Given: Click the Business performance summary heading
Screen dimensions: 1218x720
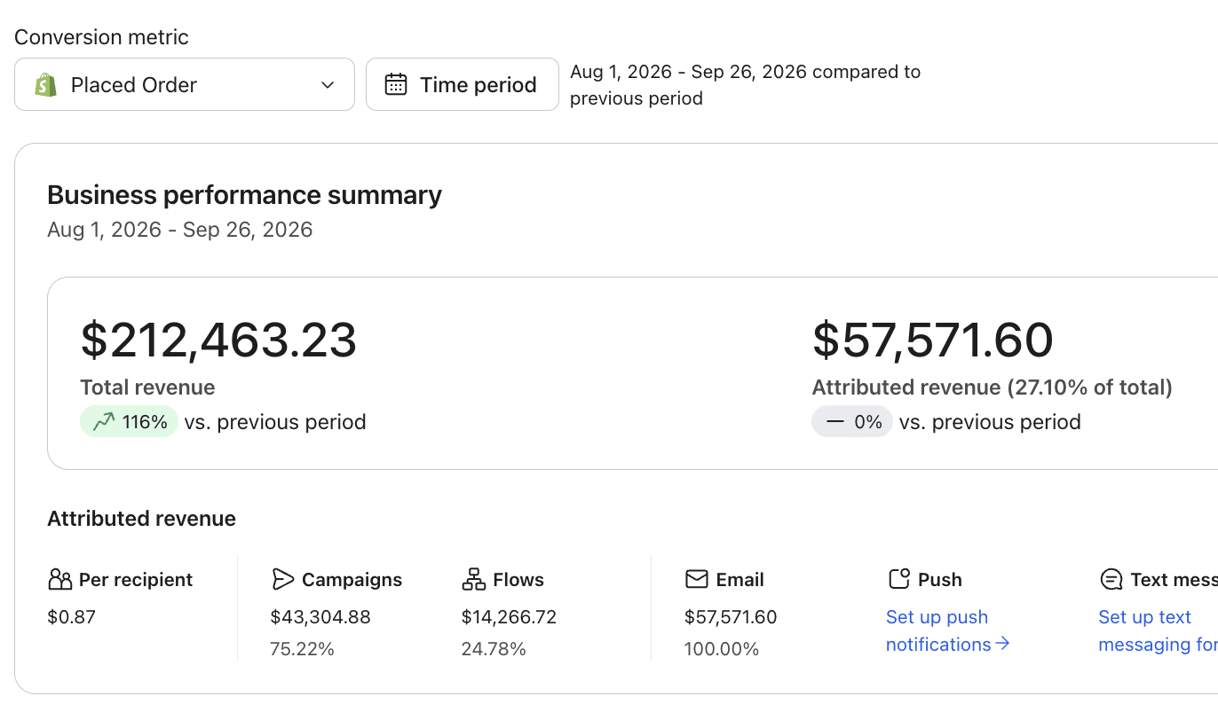Looking at the screenshot, I should pos(244,195).
